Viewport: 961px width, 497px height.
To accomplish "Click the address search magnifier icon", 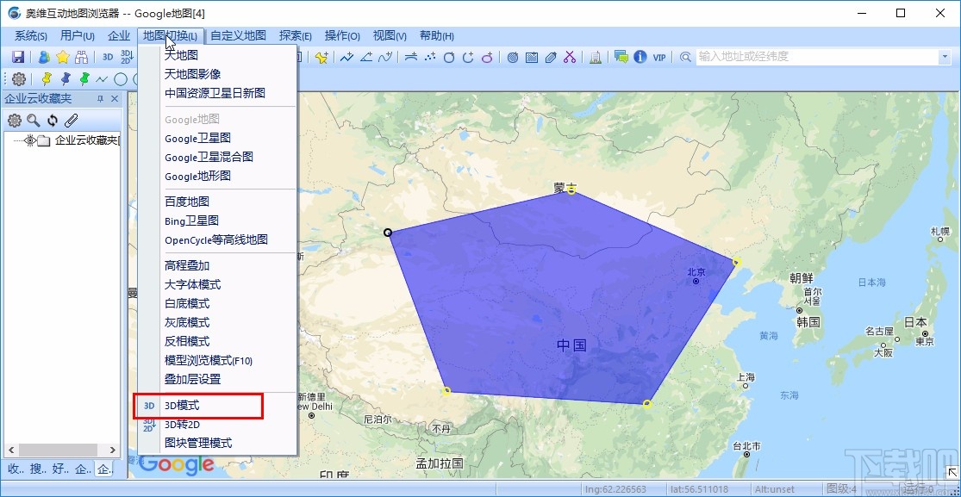I will coord(685,57).
